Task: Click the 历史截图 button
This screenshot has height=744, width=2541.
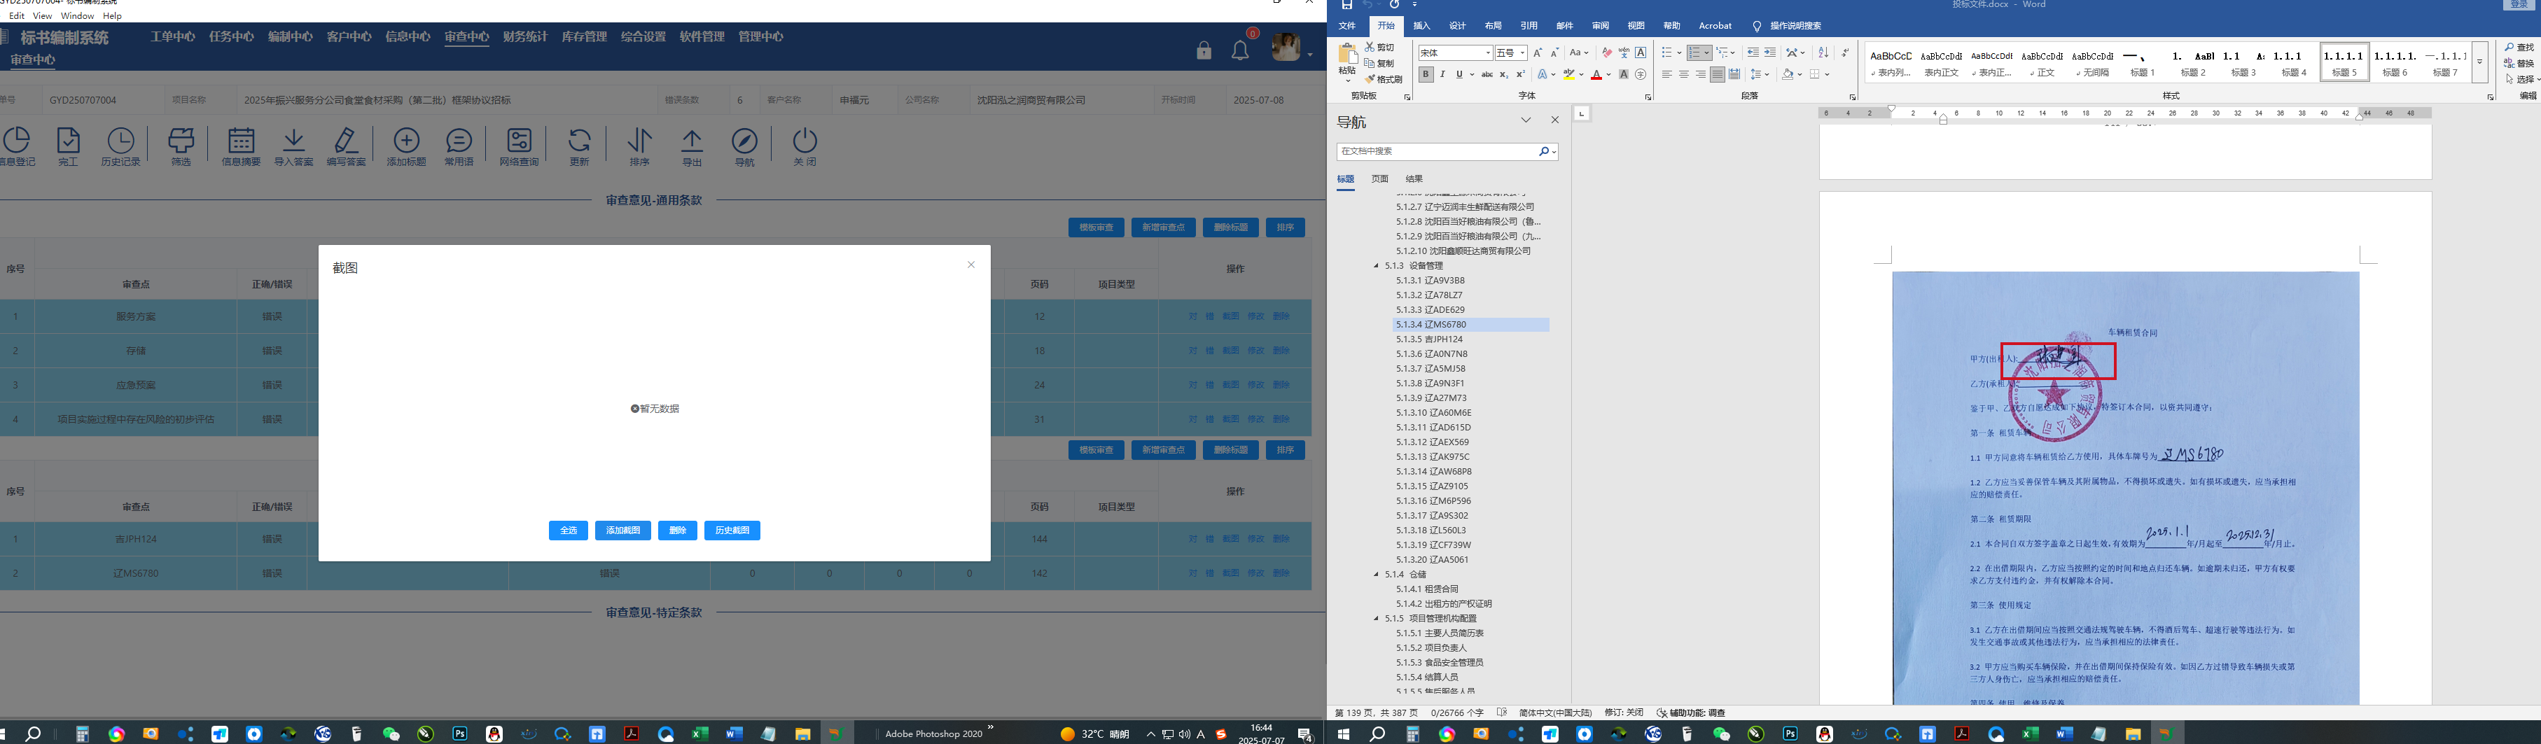Action: [732, 530]
